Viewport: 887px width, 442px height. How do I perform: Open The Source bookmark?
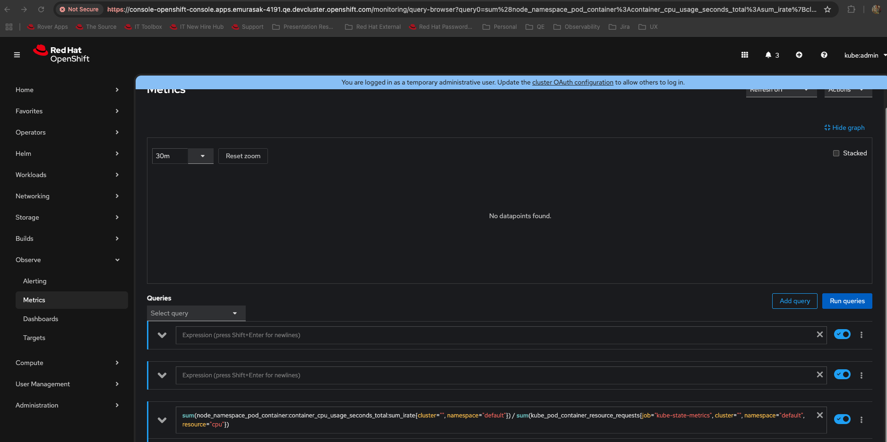[x=96, y=27]
